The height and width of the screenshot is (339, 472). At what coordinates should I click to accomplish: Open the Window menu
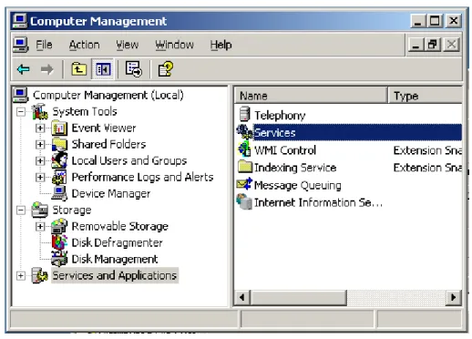click(175, 45)
